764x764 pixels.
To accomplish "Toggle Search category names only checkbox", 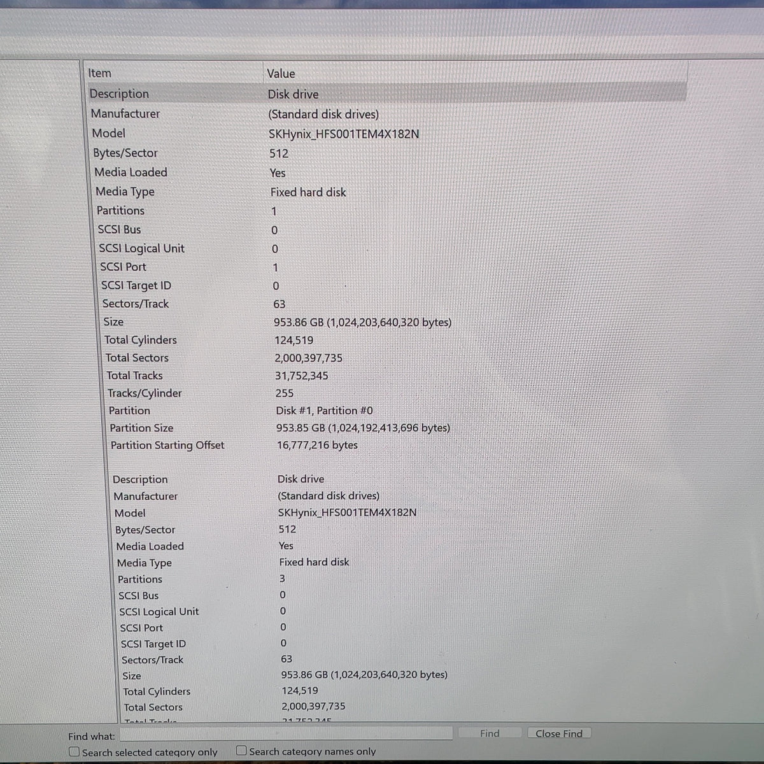I will click(241, 751).
